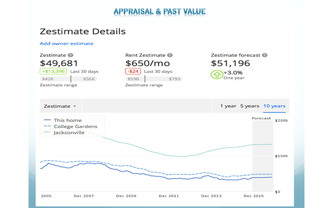The width and height of the screenshot is (333, 208).
Task: Click the green up-arrow forecast icon
Action: click(216, 75)
